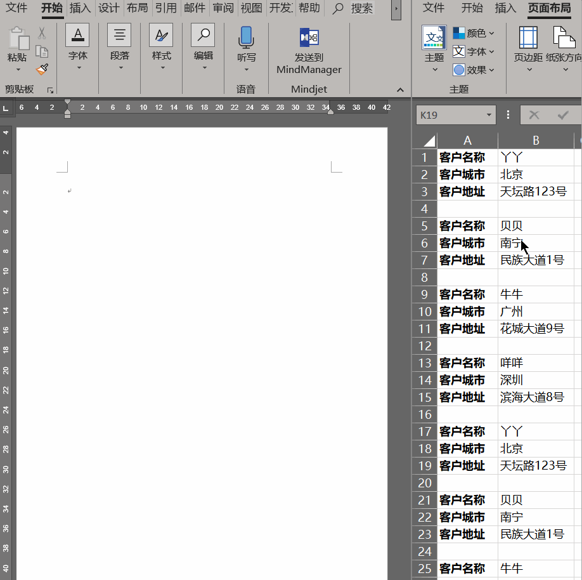
Task: Click the Cut scissors icon
Action: click(42, 33)
